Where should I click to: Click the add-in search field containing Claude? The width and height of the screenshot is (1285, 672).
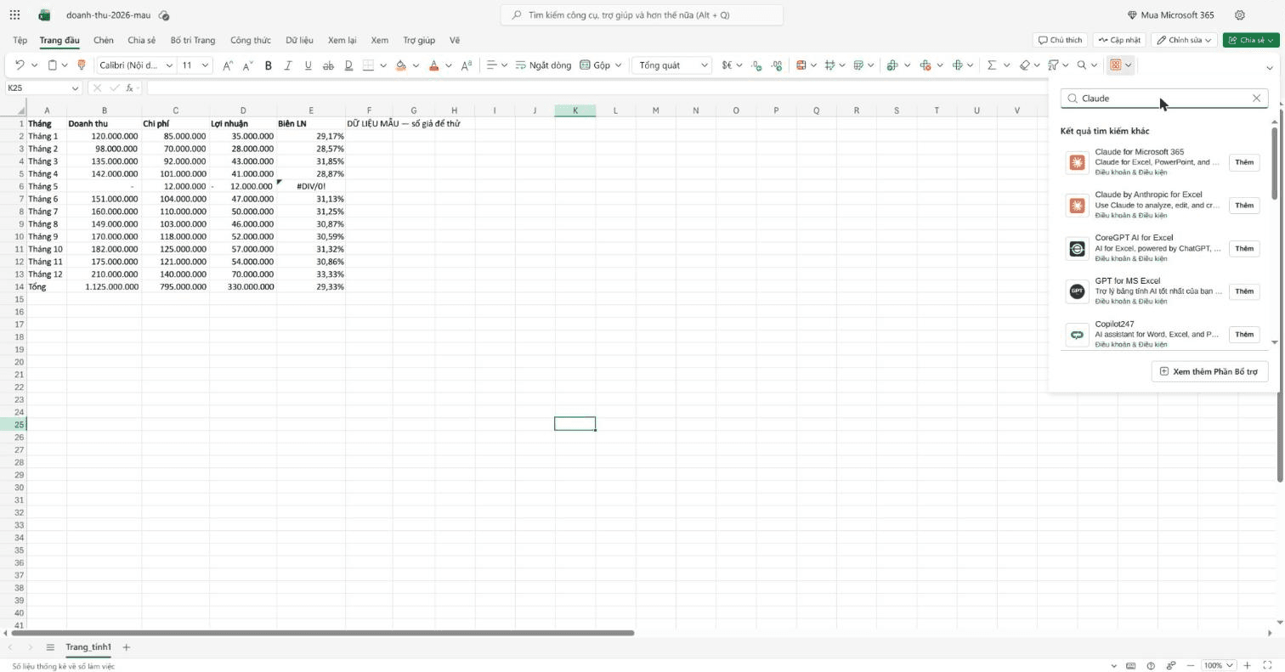tap(1163, 99)
